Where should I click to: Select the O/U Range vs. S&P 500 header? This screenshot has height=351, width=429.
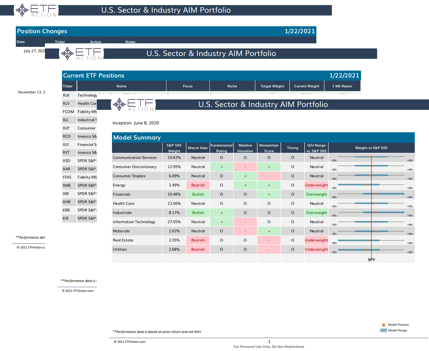coord(316,148)
